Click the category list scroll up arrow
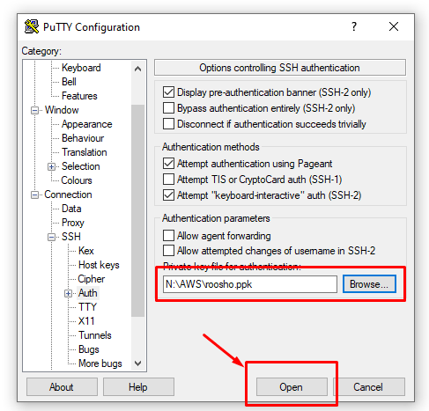 137,69
